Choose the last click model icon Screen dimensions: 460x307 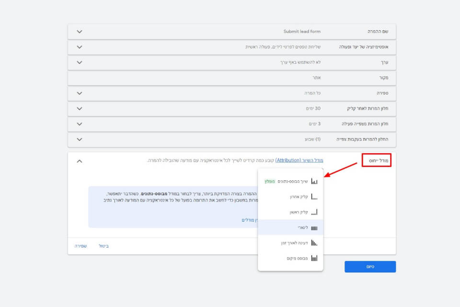[314, 197]
